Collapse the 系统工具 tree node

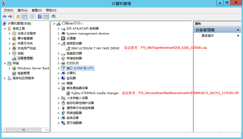pos(5,29)
